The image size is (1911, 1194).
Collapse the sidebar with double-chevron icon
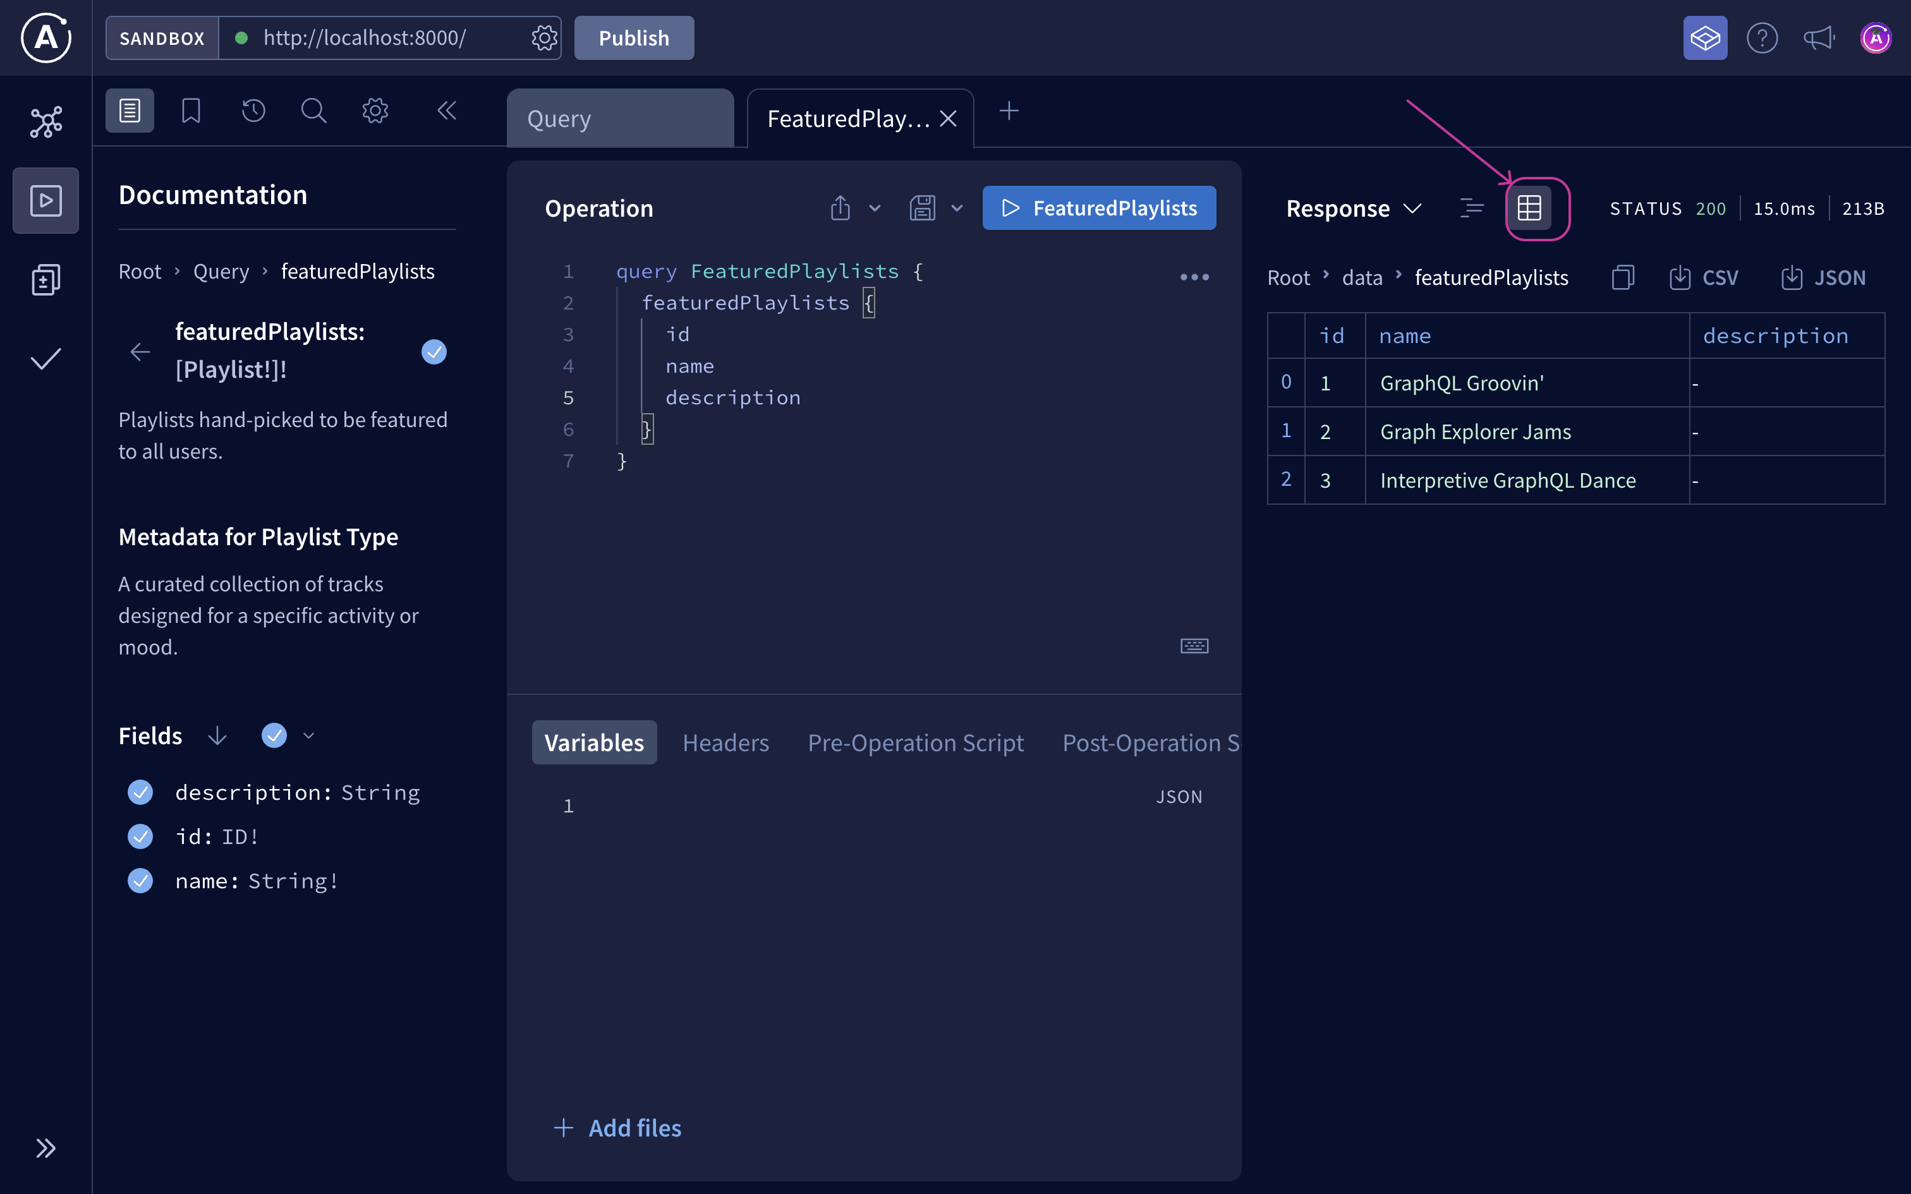point(447,110)
